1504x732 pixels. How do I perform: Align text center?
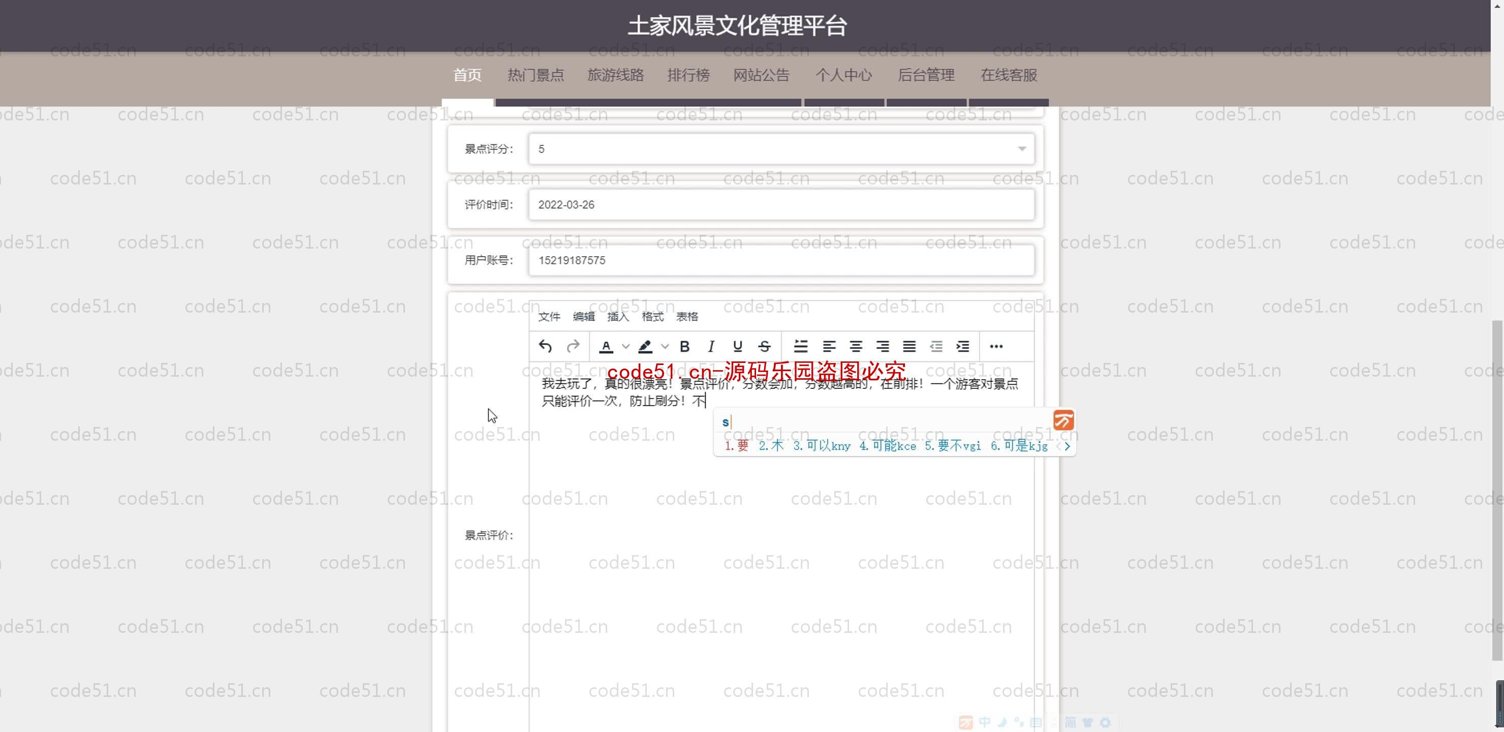coord(856,347)
